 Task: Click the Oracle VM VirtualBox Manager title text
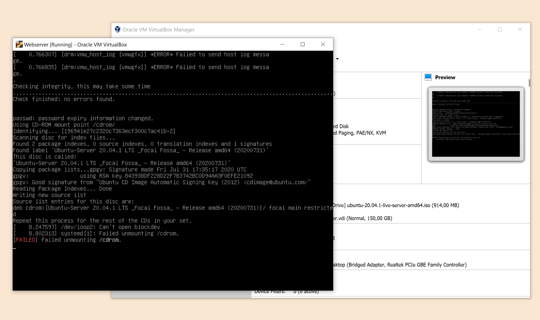[158, 29]
